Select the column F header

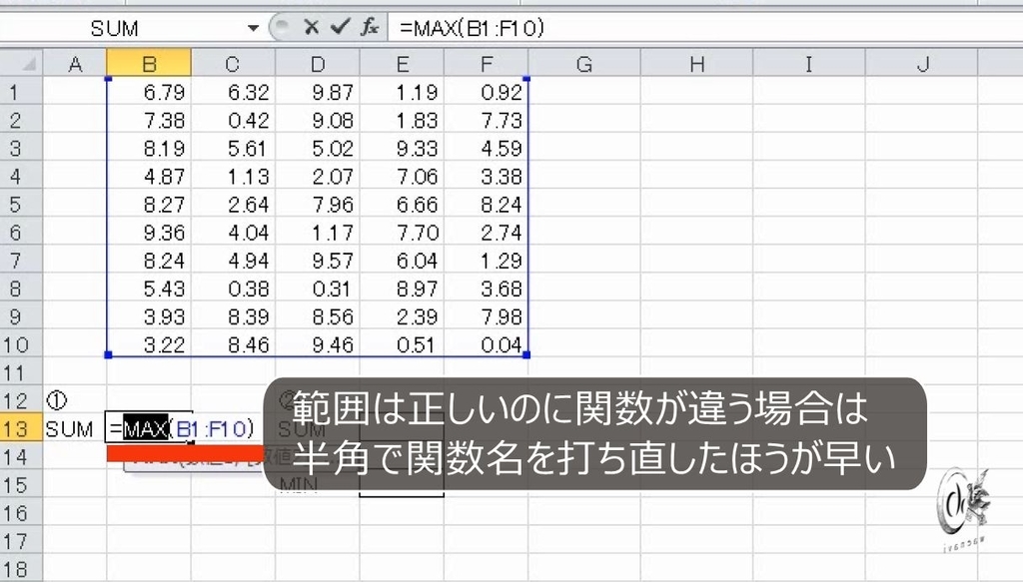coord(487,64)
